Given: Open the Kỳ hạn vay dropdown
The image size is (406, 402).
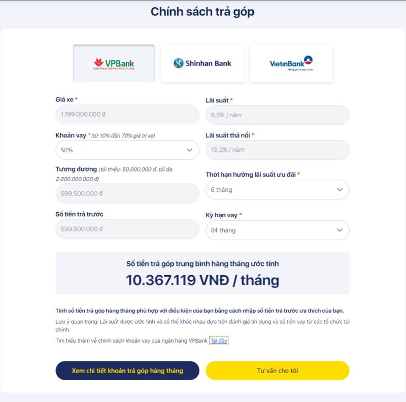Looking at the screenshot, I should tap(278, 229).
